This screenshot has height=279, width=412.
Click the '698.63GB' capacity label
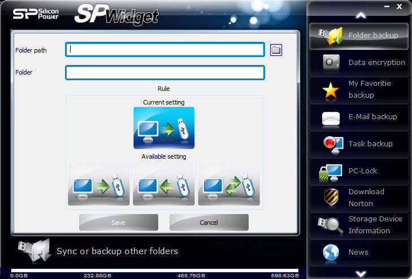[x=285, y=276]
